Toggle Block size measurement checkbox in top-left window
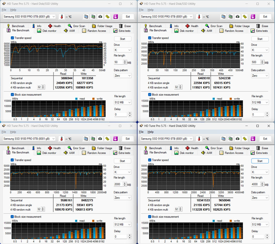275x244 pixels. [x=12, y=95]
